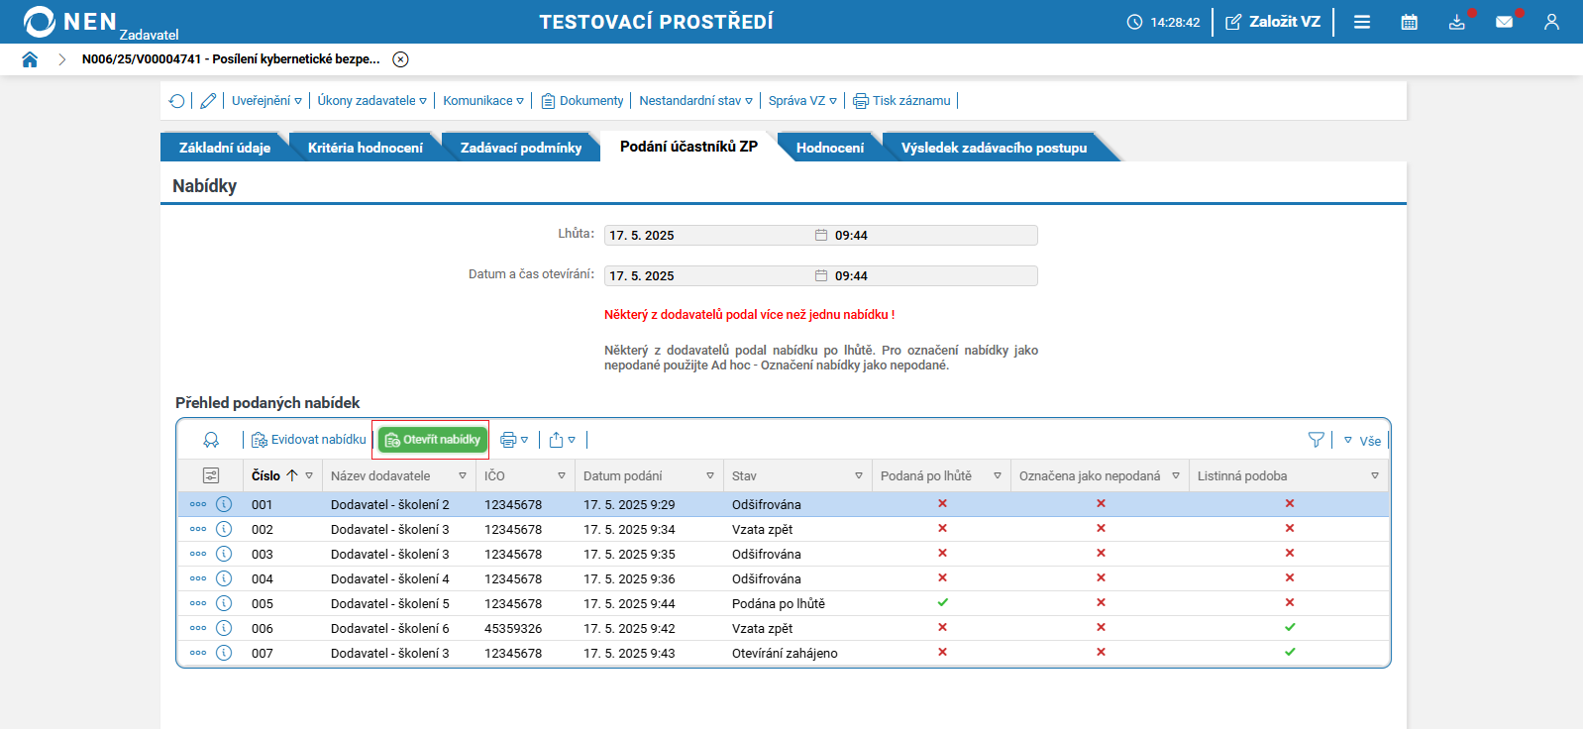The width and height of the screenshot is (1583, 729).
Task: Click the pencil edit icon
Action: click(208, 101)
